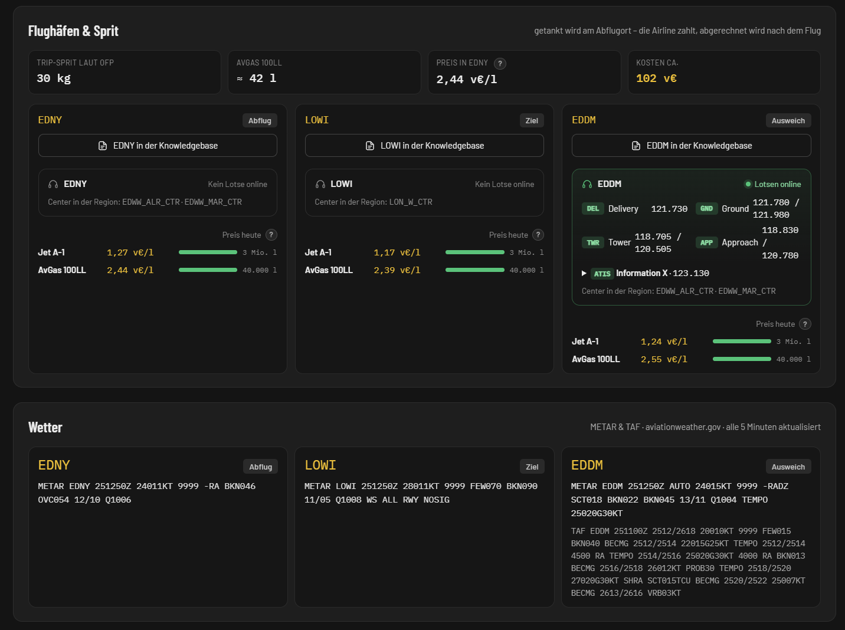Click the GND Ground badge
This screenshot has width=845, height=630.
coord(706,209)
